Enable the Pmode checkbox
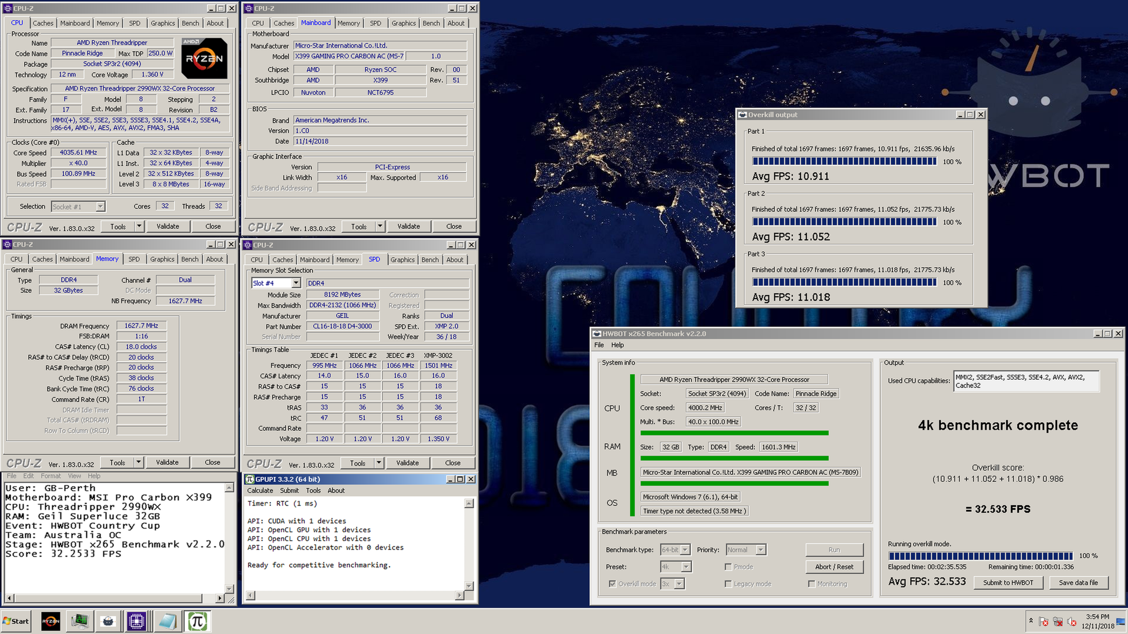This screenshot has height=634, width=1128. [728, 566]
